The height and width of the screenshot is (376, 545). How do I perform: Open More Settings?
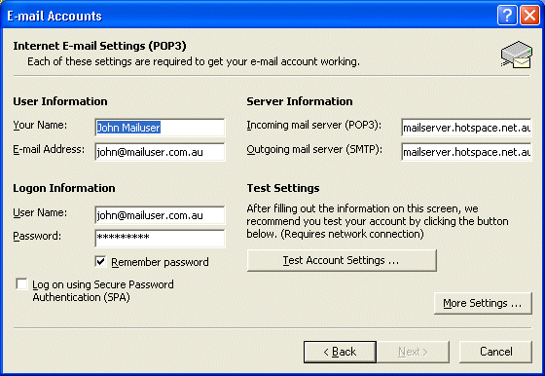click(483, 303)
